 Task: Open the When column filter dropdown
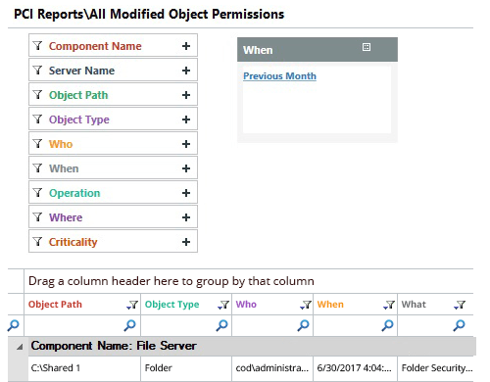point(389,305)
